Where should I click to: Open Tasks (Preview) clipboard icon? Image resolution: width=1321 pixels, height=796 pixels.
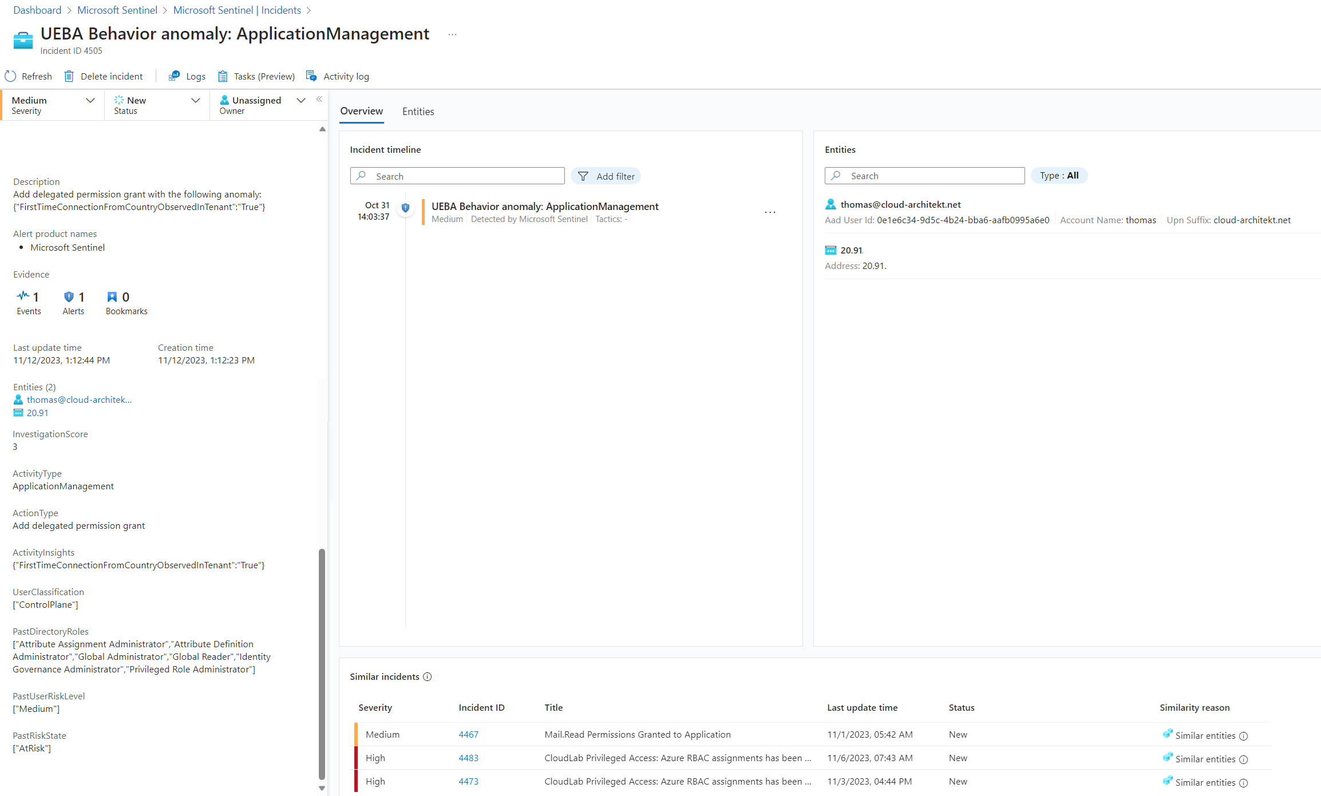[223, 76]
